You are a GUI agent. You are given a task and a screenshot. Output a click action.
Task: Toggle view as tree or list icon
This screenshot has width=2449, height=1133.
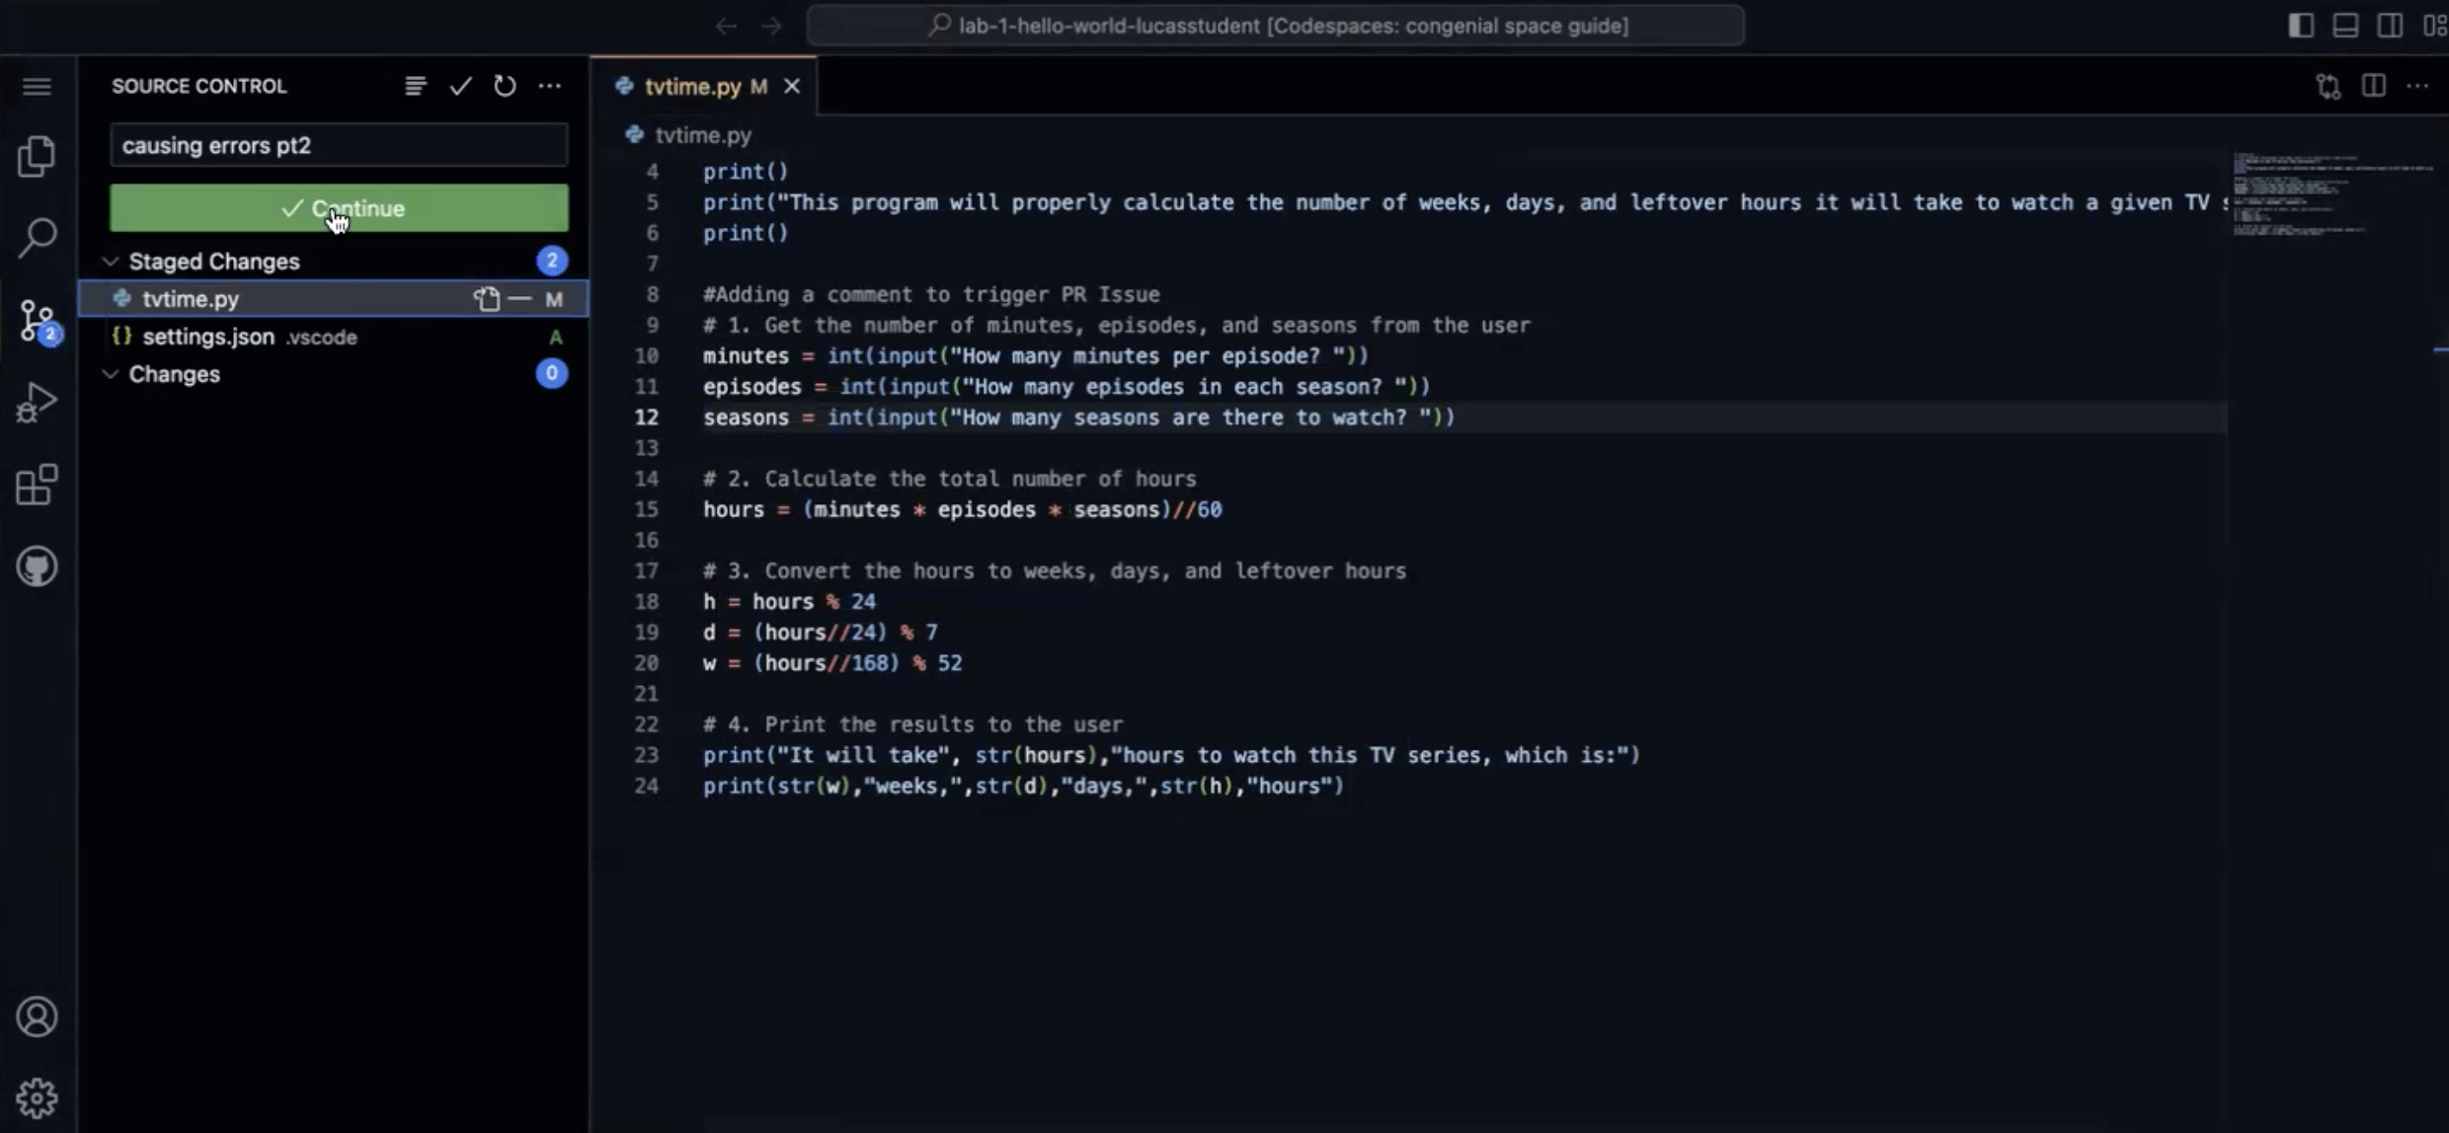(416, 86)
